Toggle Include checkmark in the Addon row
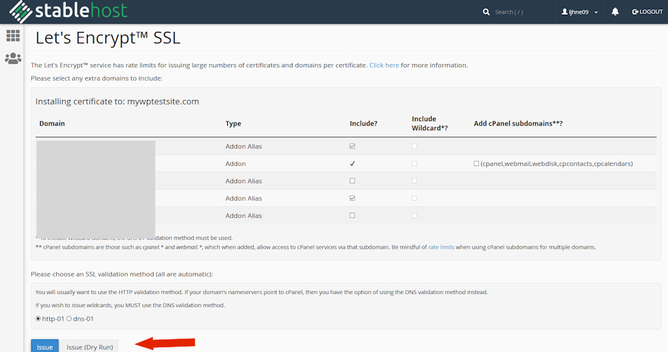Image resolution: width=668 pixels, height=352 pixels. tap(352, 164)
